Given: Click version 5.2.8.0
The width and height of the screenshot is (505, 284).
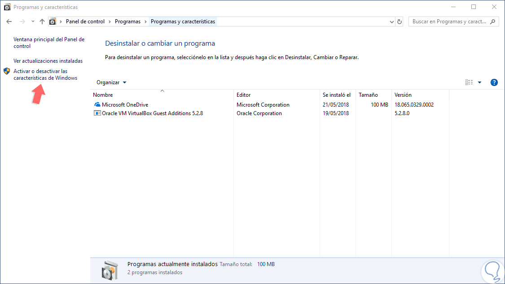Looking at the screenshot, I should point(402,113).
